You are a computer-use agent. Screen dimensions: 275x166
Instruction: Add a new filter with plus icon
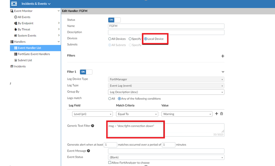click(x=223, y=56)
